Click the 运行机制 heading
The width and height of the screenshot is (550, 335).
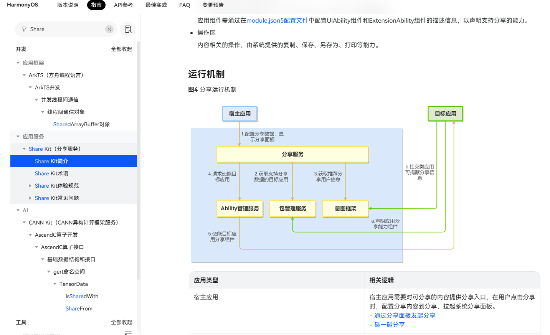tap(206, 74)
